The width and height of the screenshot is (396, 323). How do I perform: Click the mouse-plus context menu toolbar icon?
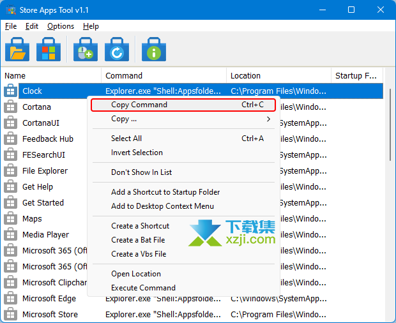point(86,49)
